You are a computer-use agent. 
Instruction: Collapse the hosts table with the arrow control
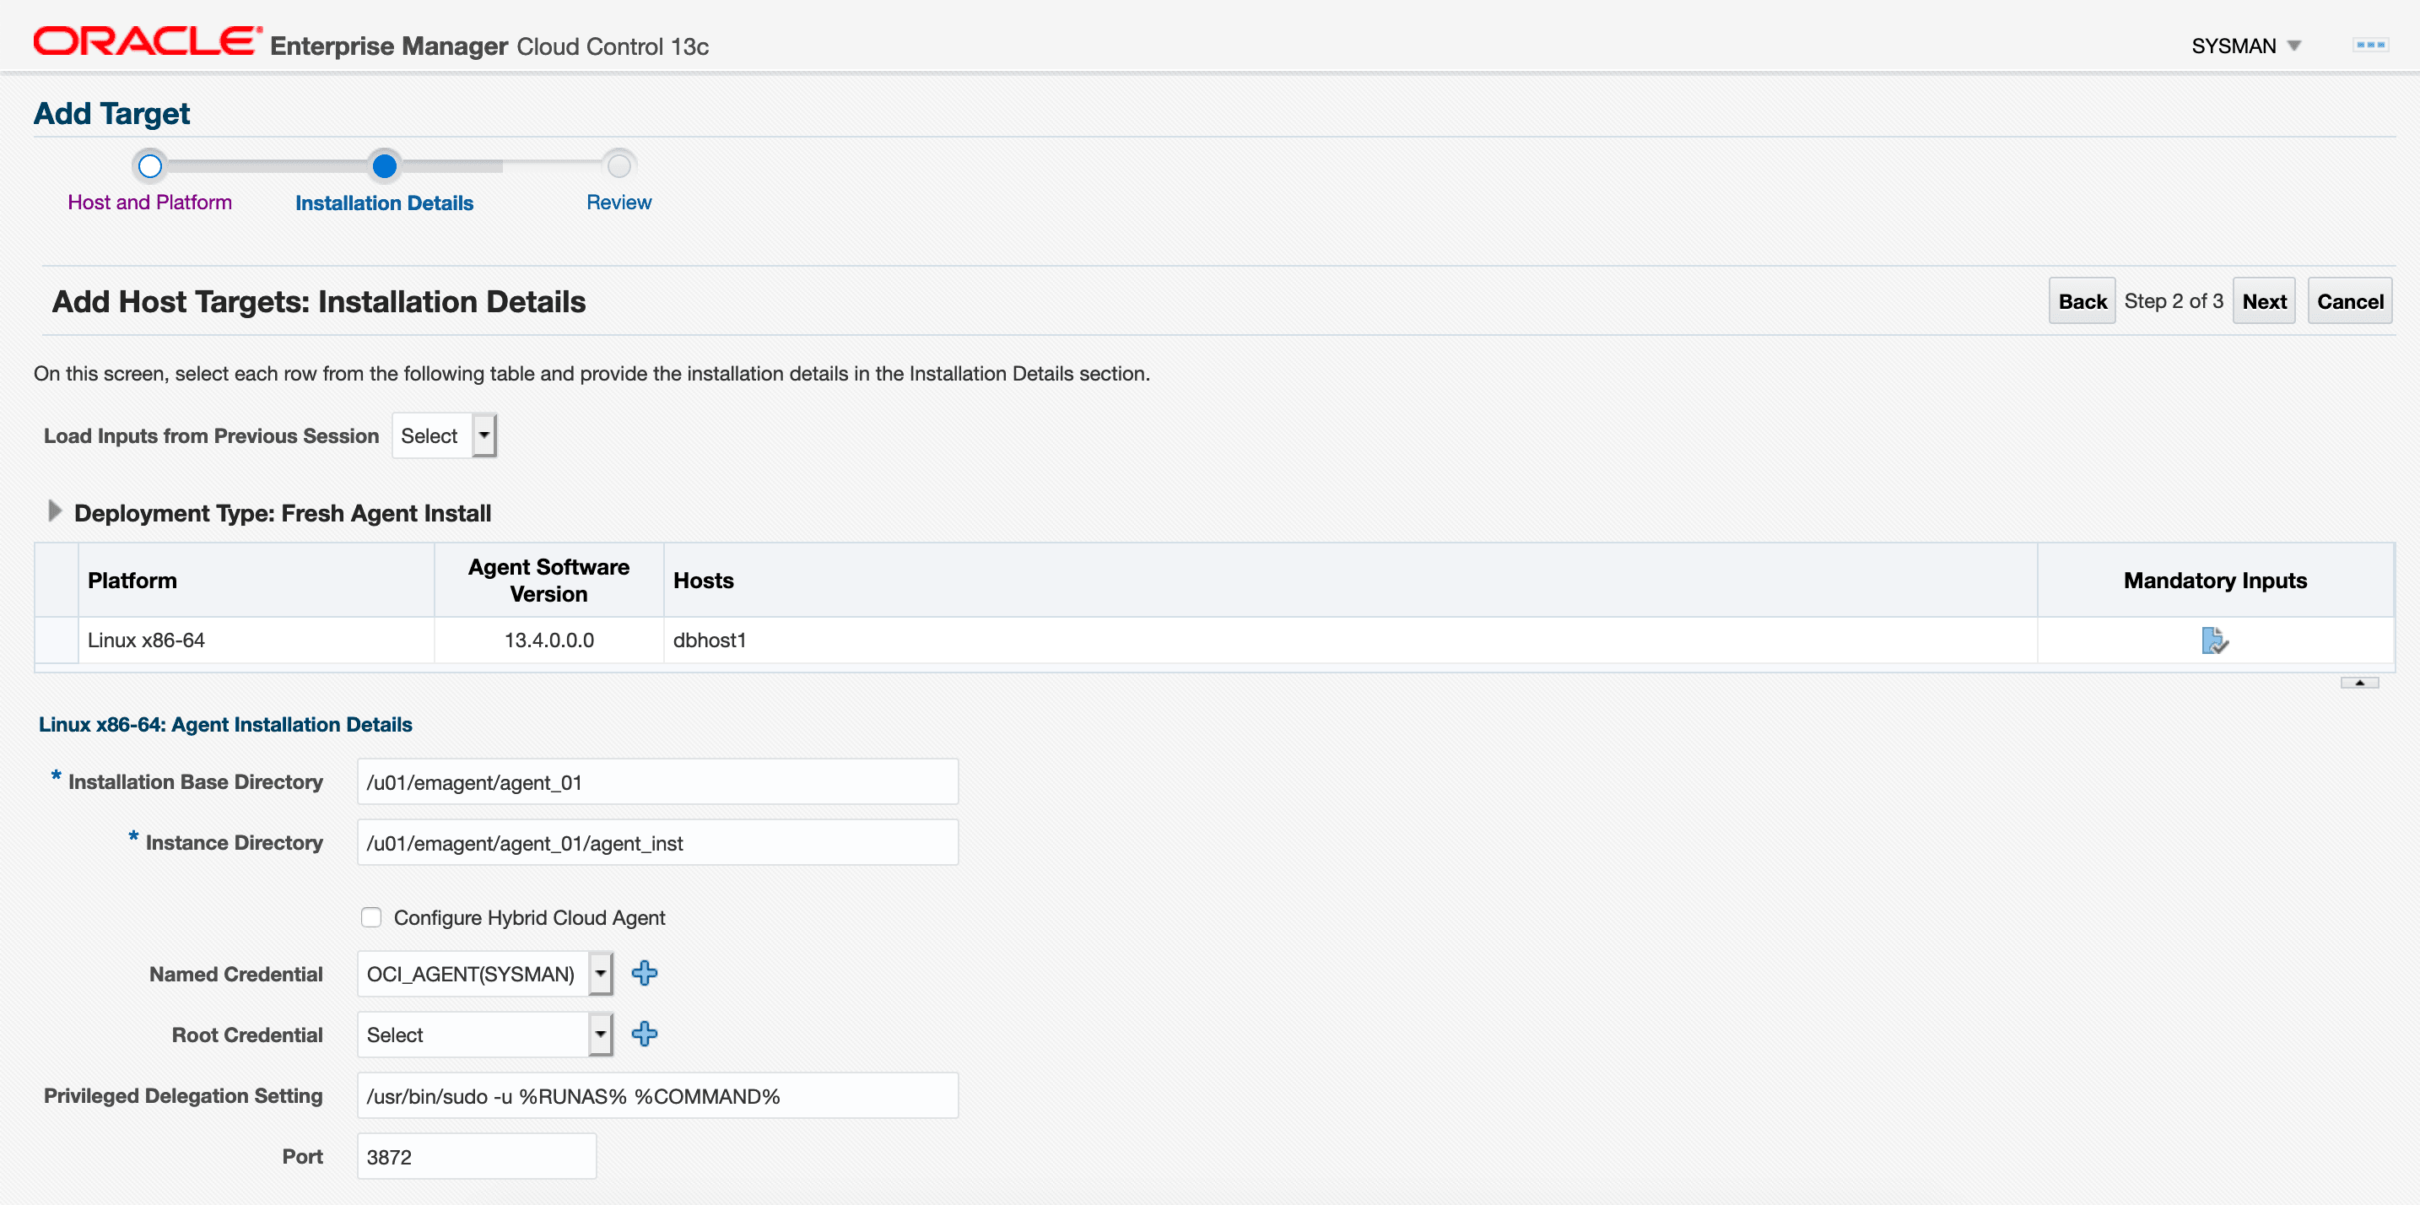click(x=2360, y=683)
